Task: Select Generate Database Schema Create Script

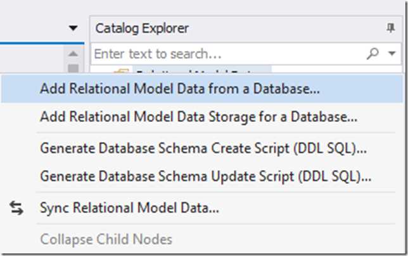Action: (x=202, y=149)
